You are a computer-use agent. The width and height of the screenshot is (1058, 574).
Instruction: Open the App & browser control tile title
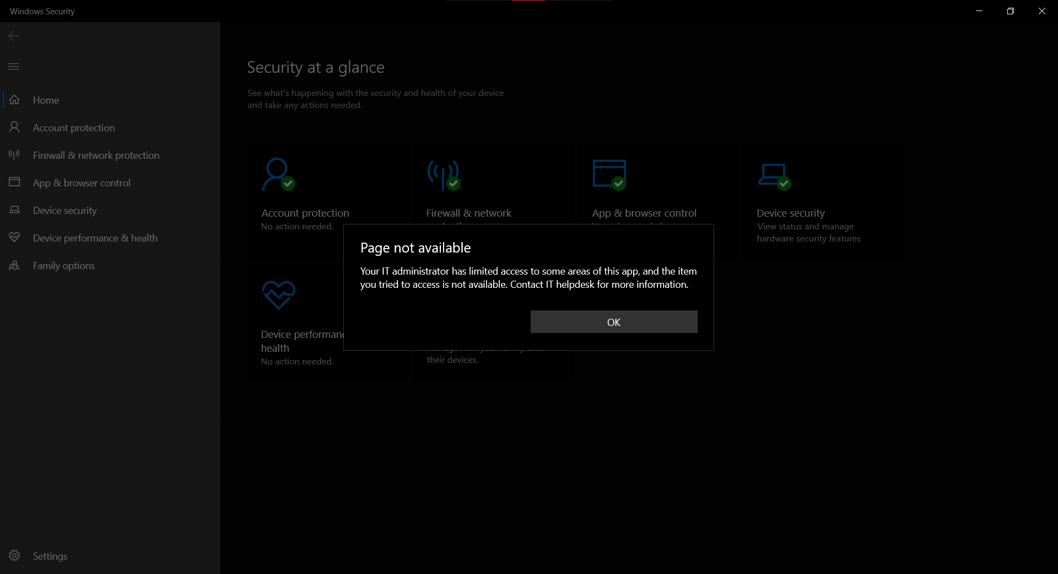[644, 213]
